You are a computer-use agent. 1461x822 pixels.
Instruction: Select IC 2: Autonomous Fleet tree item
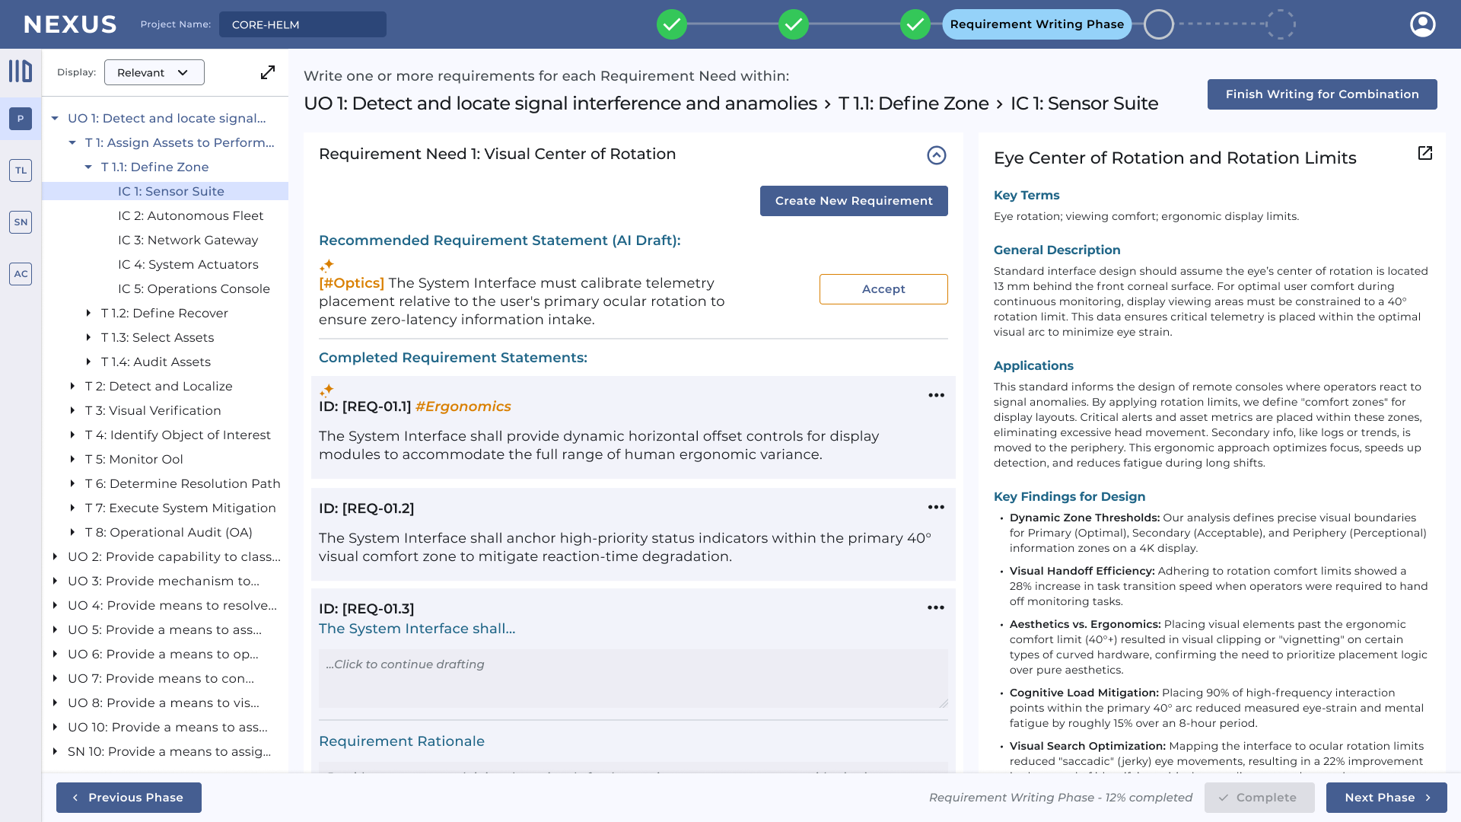tap(190, 215)
